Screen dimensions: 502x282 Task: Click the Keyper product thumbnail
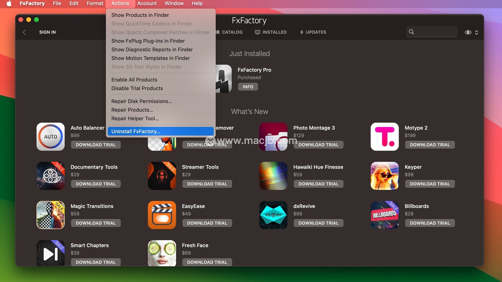385,176
